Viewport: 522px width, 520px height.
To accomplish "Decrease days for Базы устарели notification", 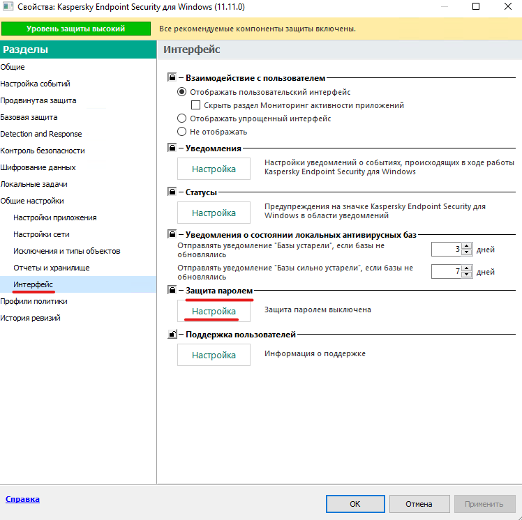I will [467, 252].
